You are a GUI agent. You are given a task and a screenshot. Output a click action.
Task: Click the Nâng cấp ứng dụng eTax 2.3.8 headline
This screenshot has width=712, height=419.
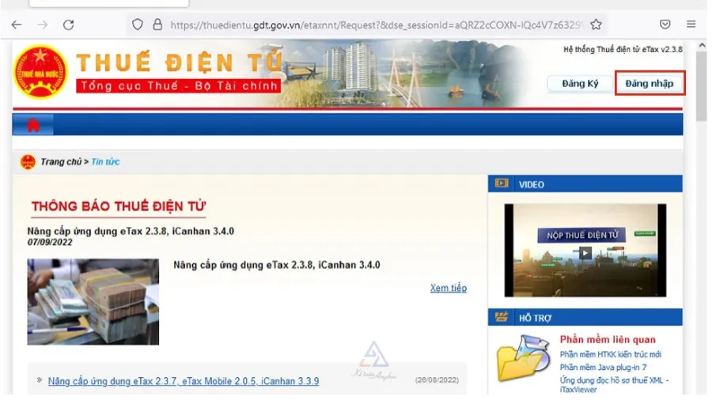131,231
